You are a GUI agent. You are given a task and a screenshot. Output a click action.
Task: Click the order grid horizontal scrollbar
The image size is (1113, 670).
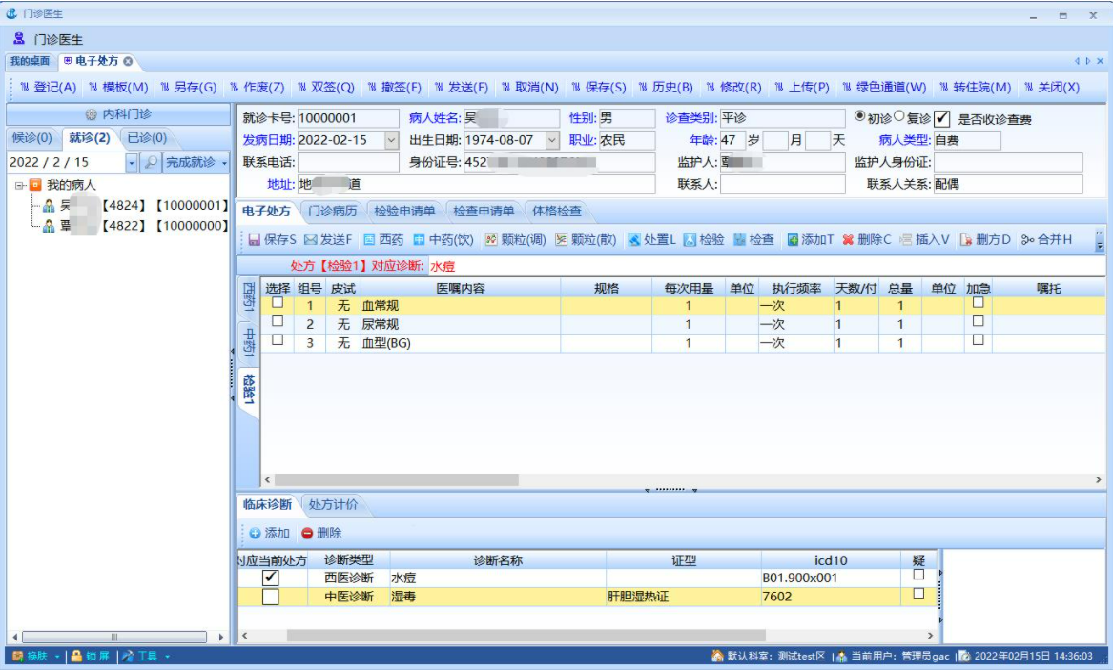pos(396,480)
